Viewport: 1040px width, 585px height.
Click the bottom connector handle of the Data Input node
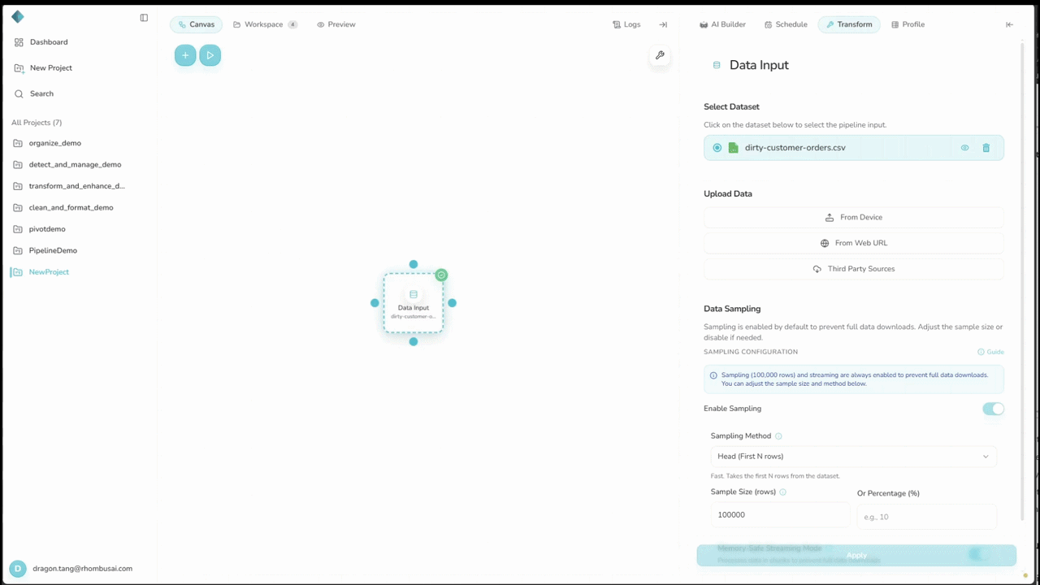click(x=414, y=342)
